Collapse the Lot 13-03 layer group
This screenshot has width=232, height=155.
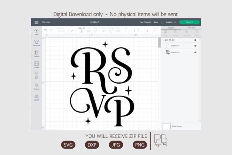[163, 40]
